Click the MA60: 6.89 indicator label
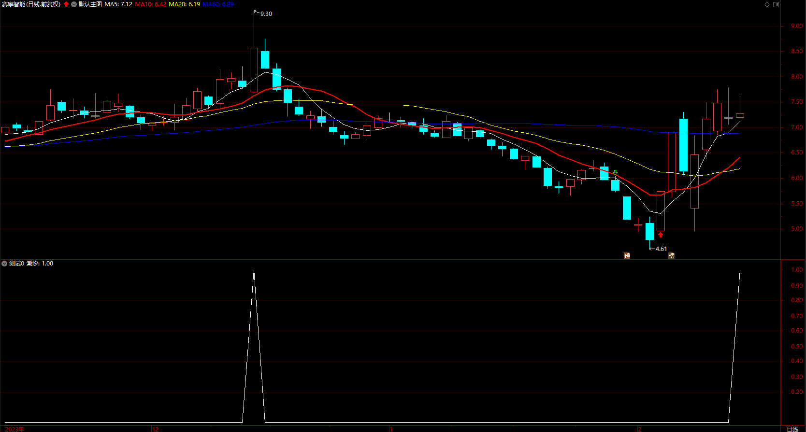 [218, 4]
